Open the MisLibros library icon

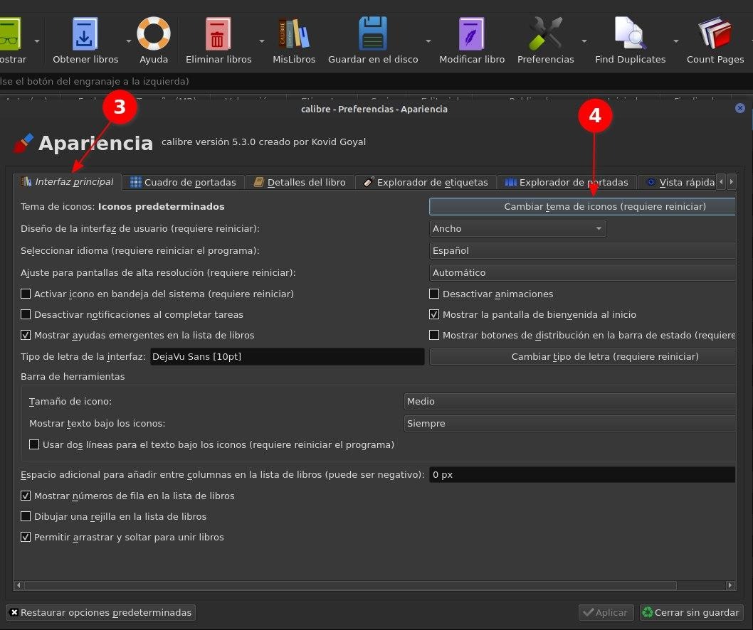pyautogui.click(x=293, y=34)
